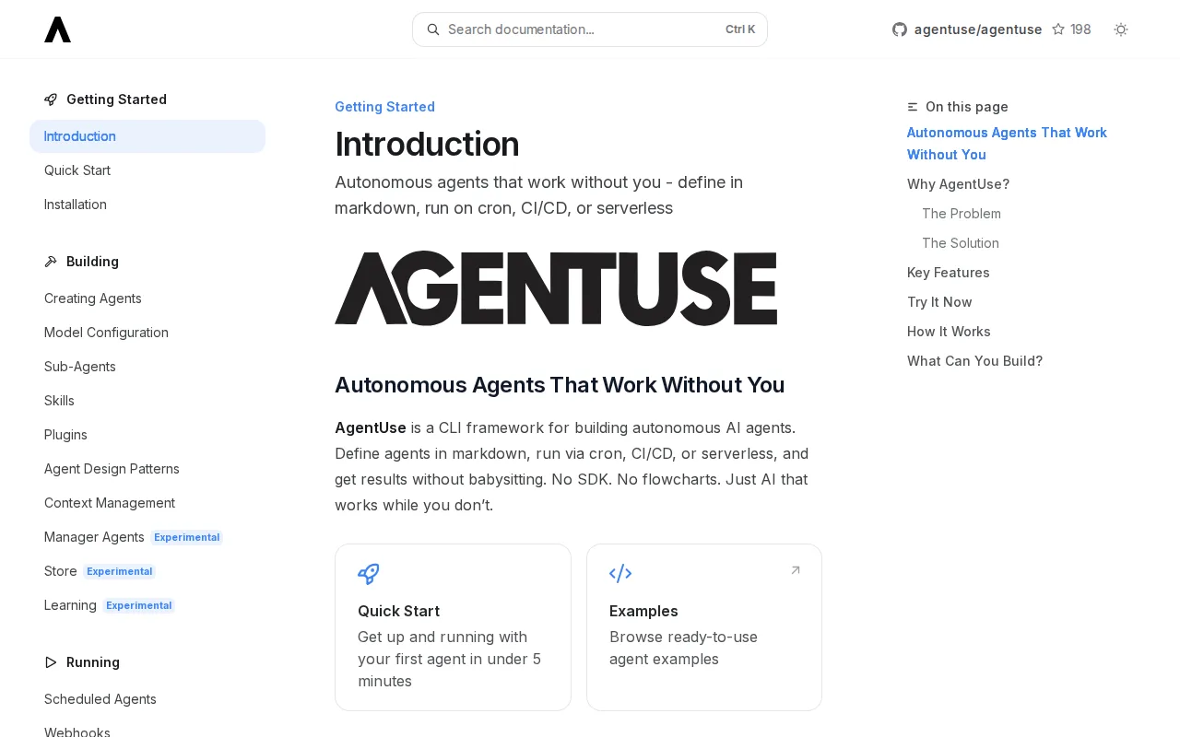
Task: Jump to Key Features section
Action: click(949, 273)
